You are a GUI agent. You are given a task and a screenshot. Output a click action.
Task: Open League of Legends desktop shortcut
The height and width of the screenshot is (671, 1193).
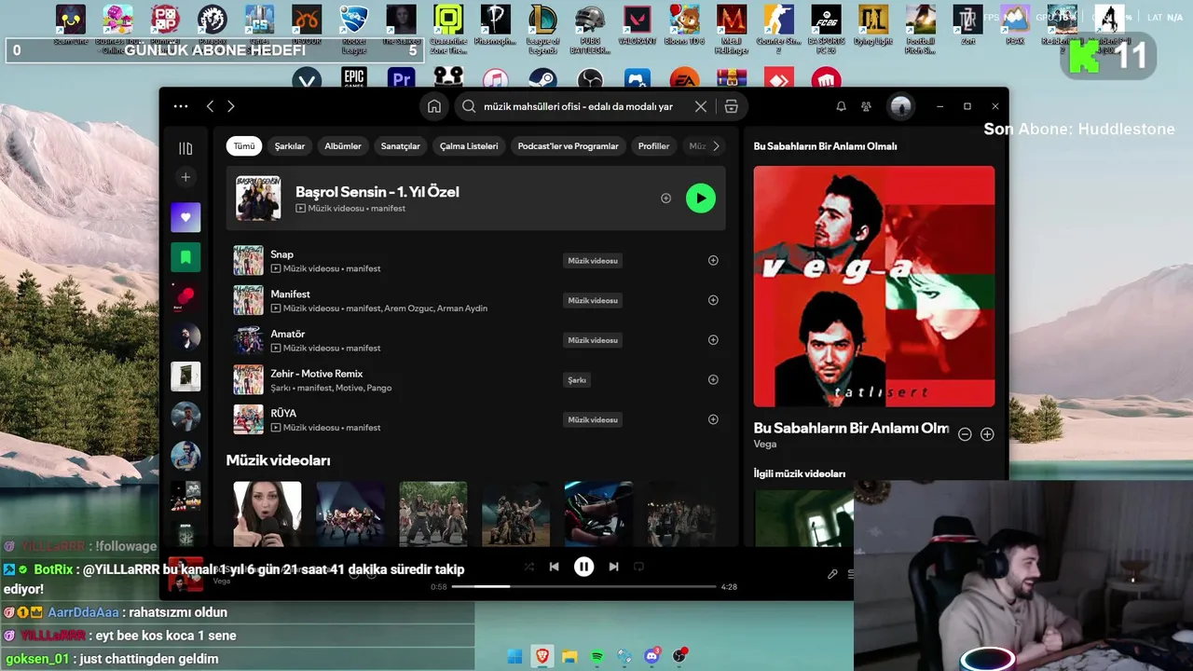tap(542, 29)
